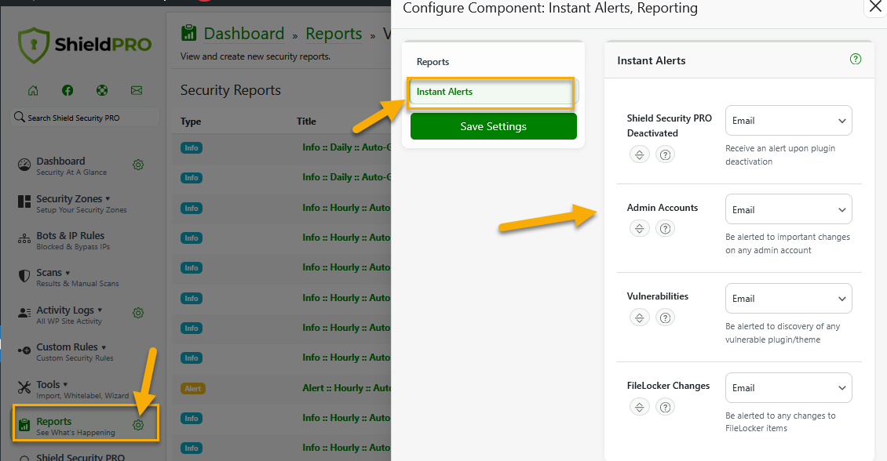Image resolution: width=887 pixels, height=461 pixels.
Task: Open Vulnerabilities alert dropdown
Action: tap(789, 298)
